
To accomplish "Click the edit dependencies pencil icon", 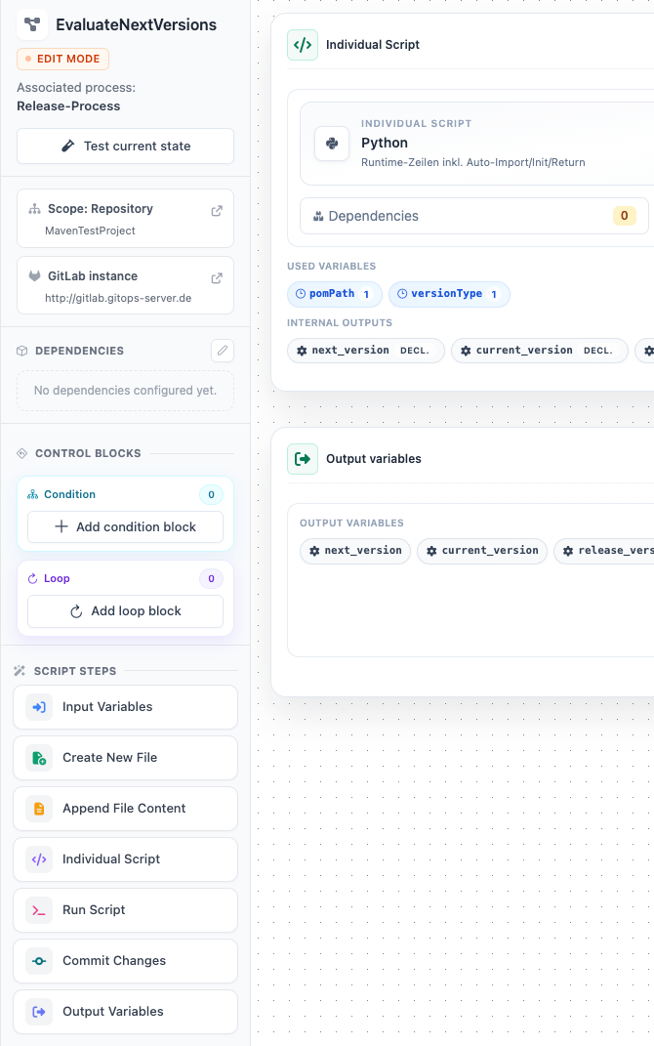I will [x=223, y=351].
